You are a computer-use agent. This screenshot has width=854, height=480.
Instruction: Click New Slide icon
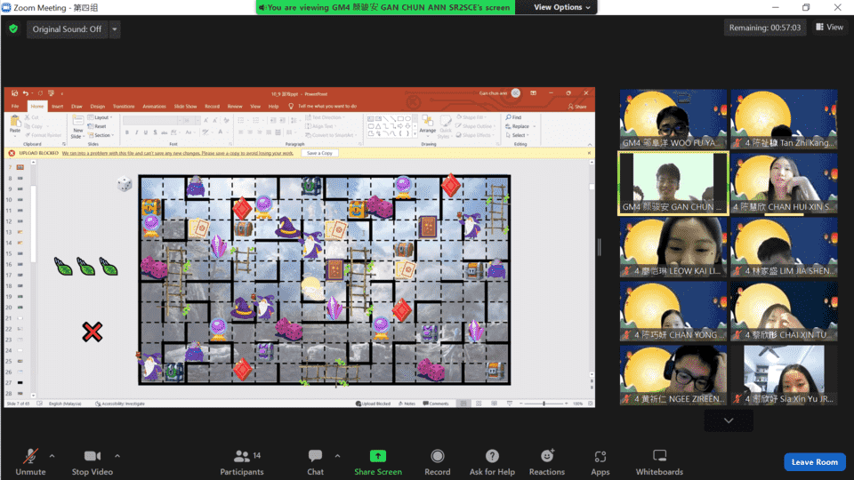click(78, 122)
